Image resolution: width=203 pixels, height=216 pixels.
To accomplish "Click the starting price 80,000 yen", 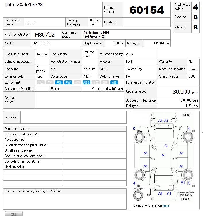I will coord(185,92).
